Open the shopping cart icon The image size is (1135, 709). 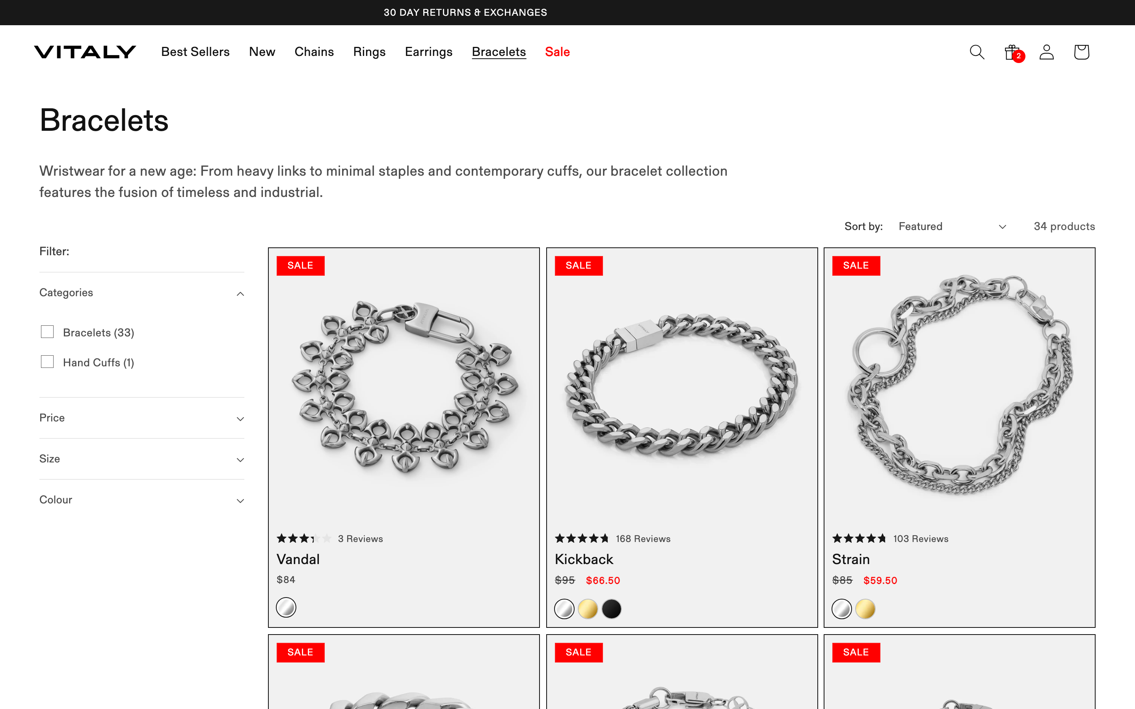1081,52
